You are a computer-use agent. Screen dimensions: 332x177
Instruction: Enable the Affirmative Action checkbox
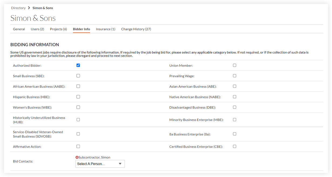click(x=78, y=146)
